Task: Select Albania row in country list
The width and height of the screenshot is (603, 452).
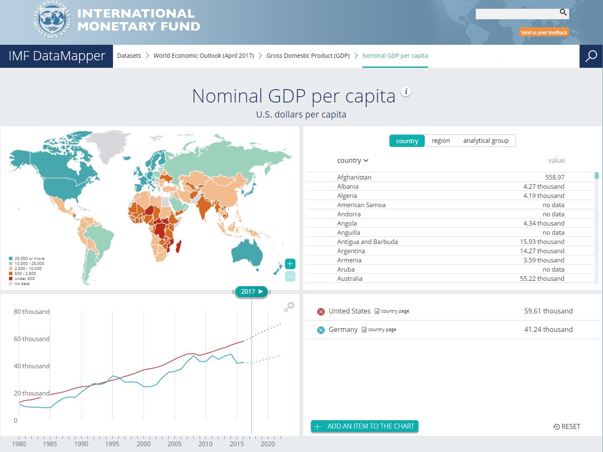Action: tap(450, 186)
